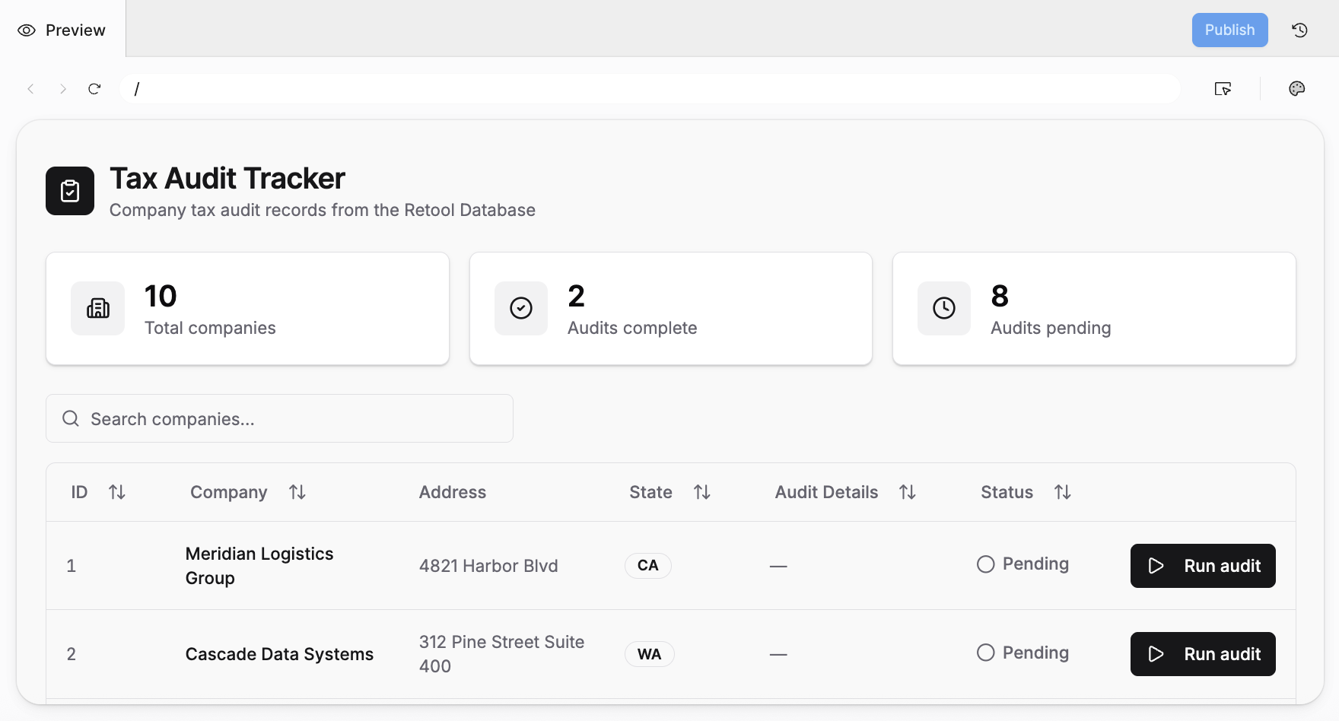Switch to the Preview tab
Screen dimensions: 1339x721
[x=62, y=30]
